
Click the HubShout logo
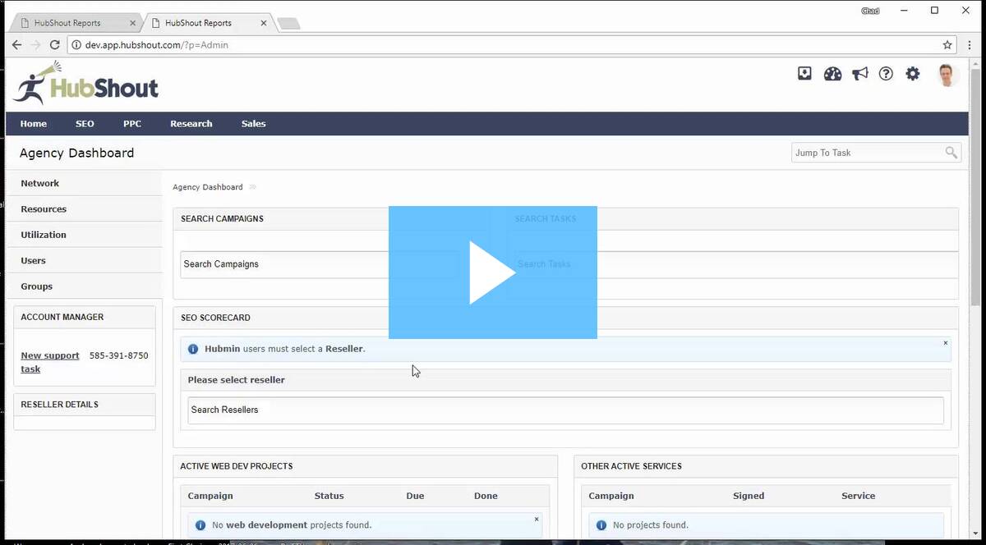pyautogui.click(x=85, y=84)
